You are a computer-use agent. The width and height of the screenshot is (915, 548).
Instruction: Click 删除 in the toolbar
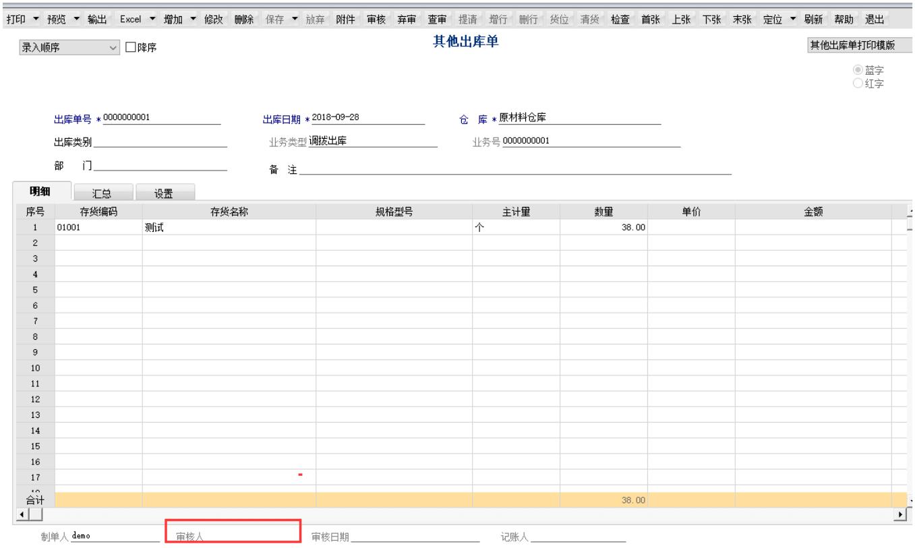pos(243,19)
